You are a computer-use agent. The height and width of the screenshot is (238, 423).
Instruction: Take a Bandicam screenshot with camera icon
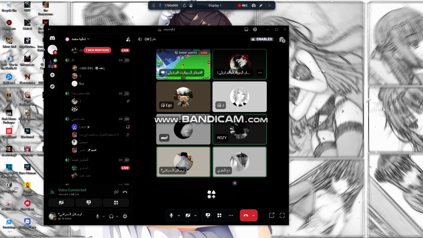pyautogui.click(x=253, y=5)
